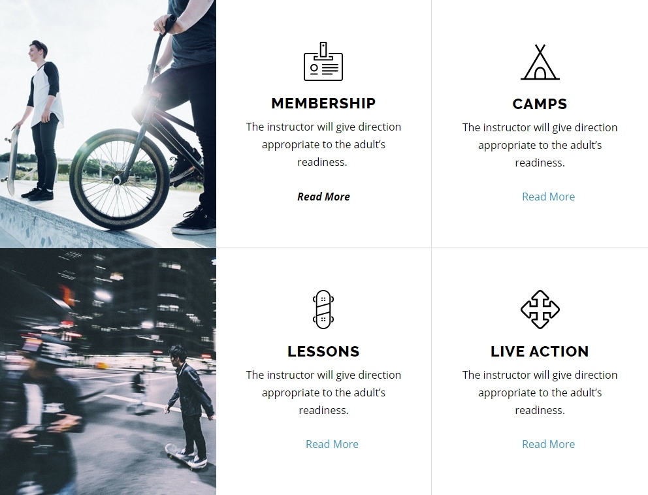This screenshot has height=495, width=648.
Task: Open the Read More link under Membership
Action: point(323,197)
